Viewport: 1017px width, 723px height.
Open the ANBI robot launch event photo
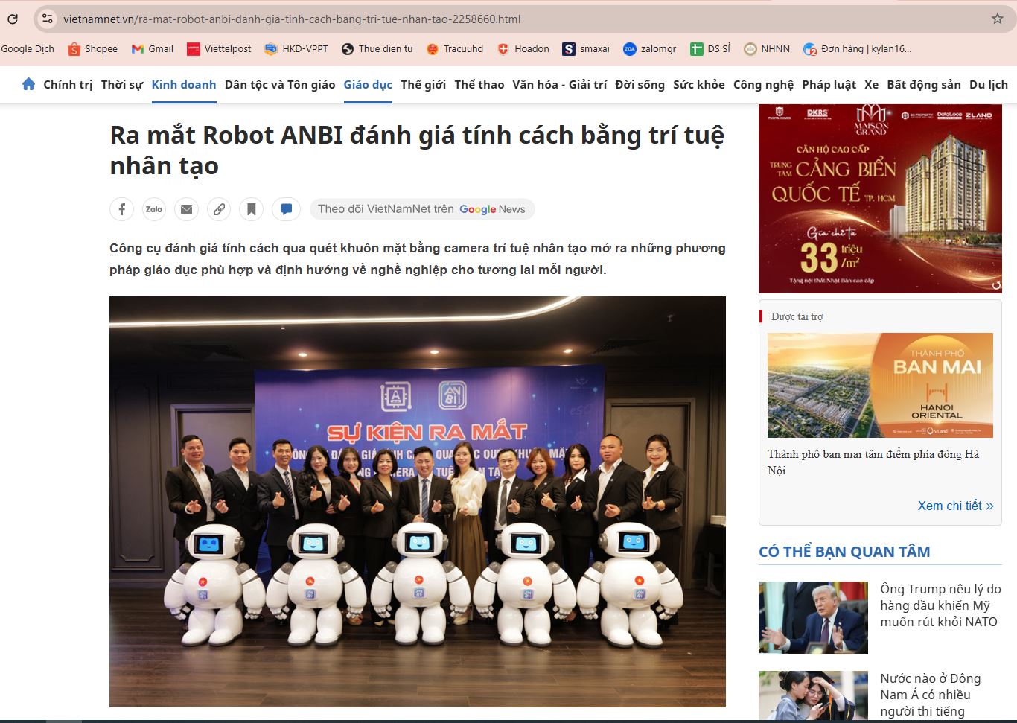(418, 502)
